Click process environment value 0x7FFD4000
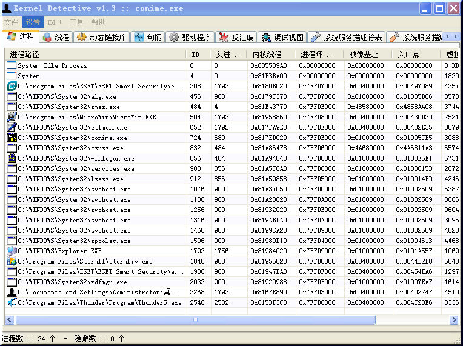Screen dimensions: 463x346 [317, 241]
